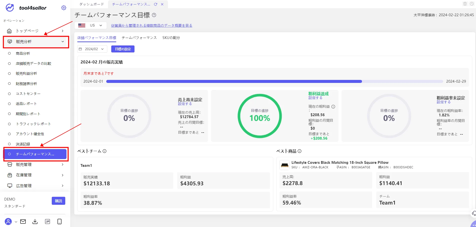
Task: Click the calendar icon in 2024/02 picker
Action: [x=80, y=49]
